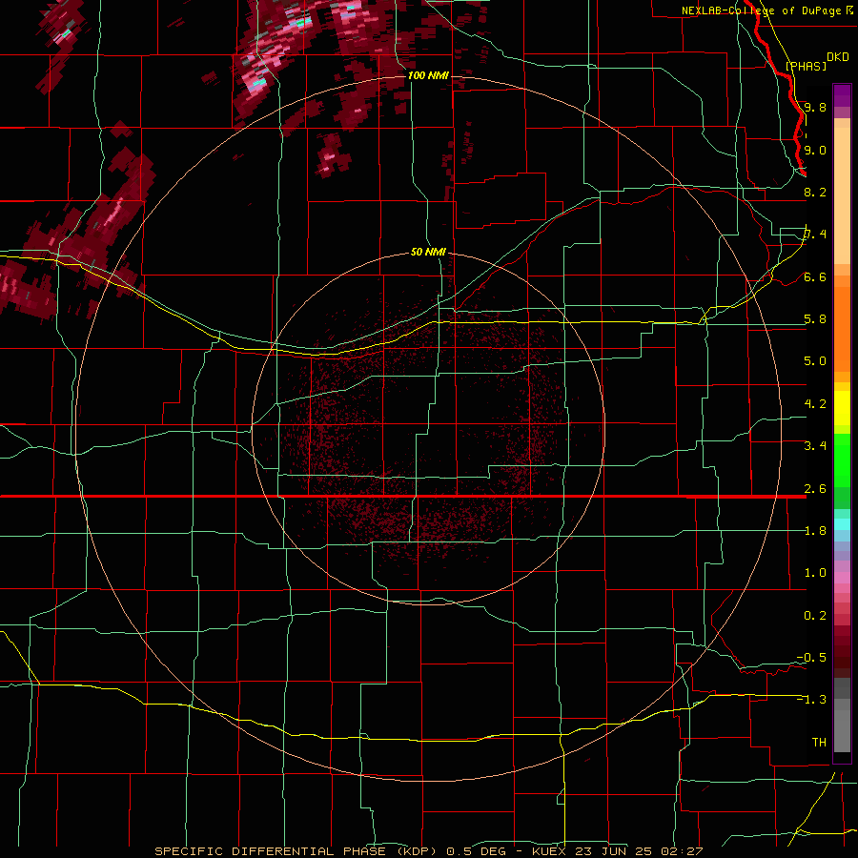This screenshot has width=858, height=858.
Task: Click the 9.8 value on the color scale
Action: point(815,108)
